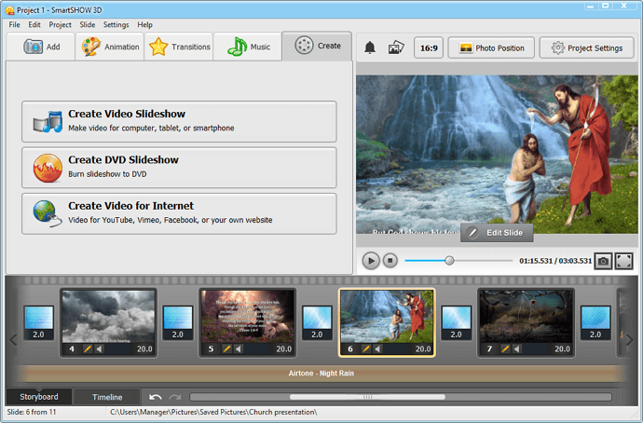Click slide 4 duration value 20.0
643x423 pixels.
pos(144,348)
